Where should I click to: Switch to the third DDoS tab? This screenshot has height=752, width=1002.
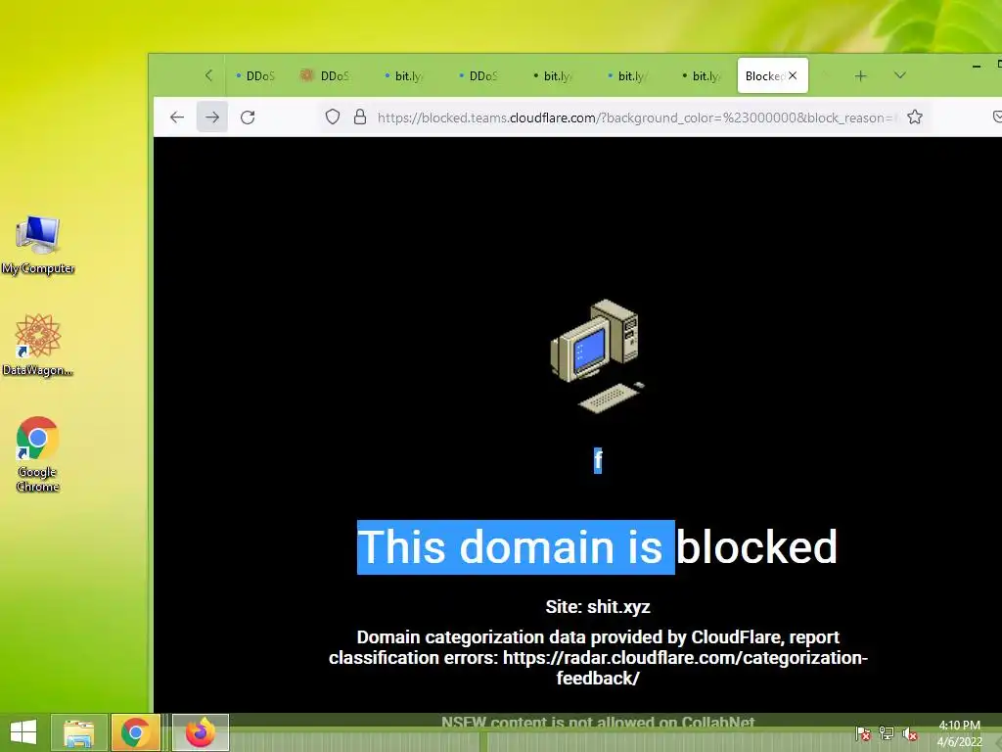(x=478, y=76)
